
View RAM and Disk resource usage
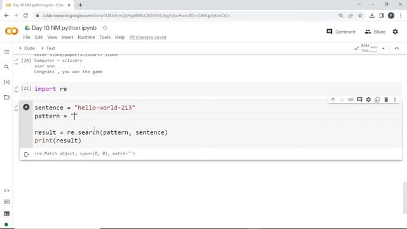pyautogui.click(x=369, y=48)
